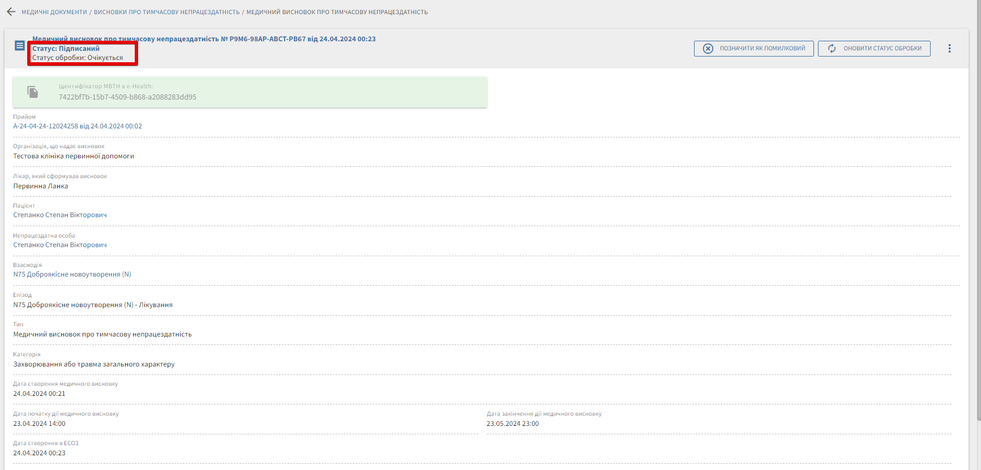Click the identifier value 7422bf7b-15b7-4509
981x470 pixels.
tap(127, 97)
